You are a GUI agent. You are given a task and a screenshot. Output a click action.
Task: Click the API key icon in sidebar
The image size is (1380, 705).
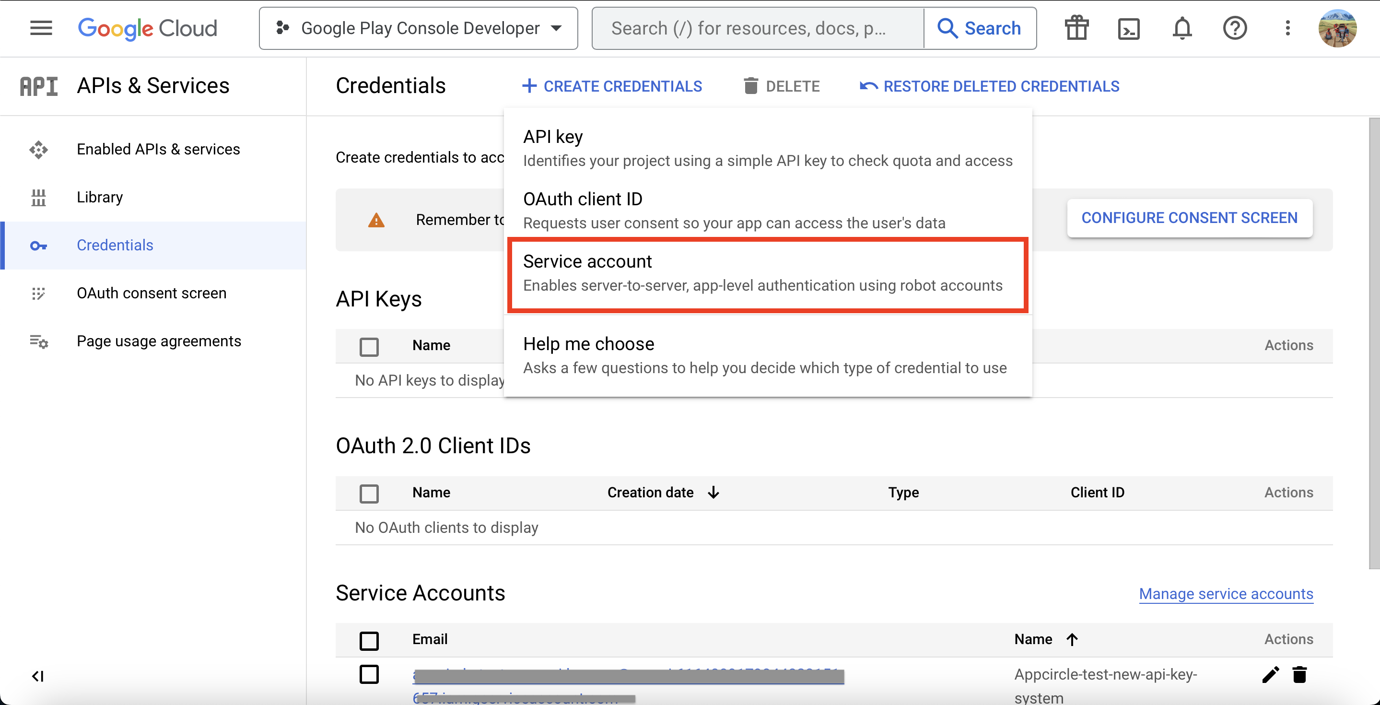tap(39, 245)
